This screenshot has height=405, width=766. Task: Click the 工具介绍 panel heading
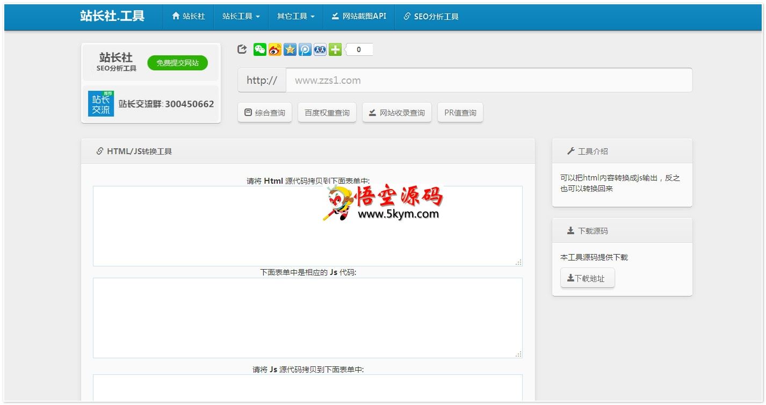(622, 151)
